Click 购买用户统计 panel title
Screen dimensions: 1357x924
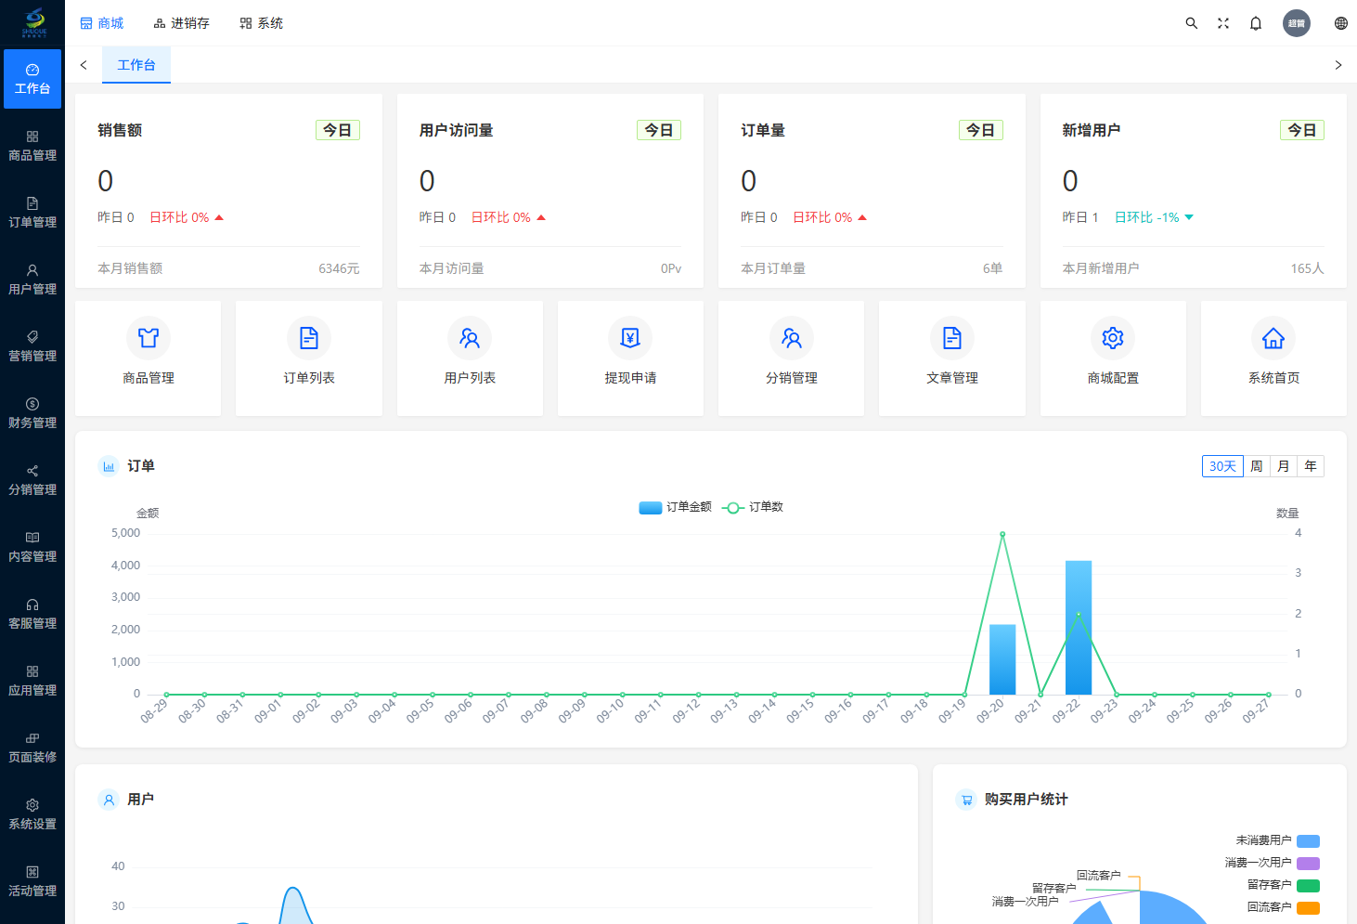pyautogui.click(x=1026, y=800)
